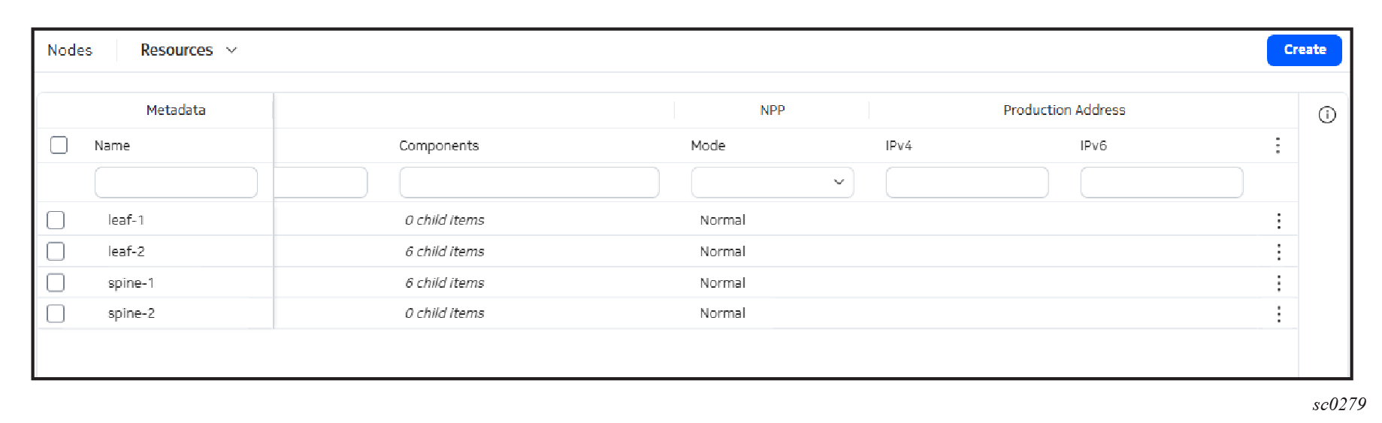Expand the Resources dropdown chevron
The height and width of the screenshot is (423, 1382).
click(231, 50)
